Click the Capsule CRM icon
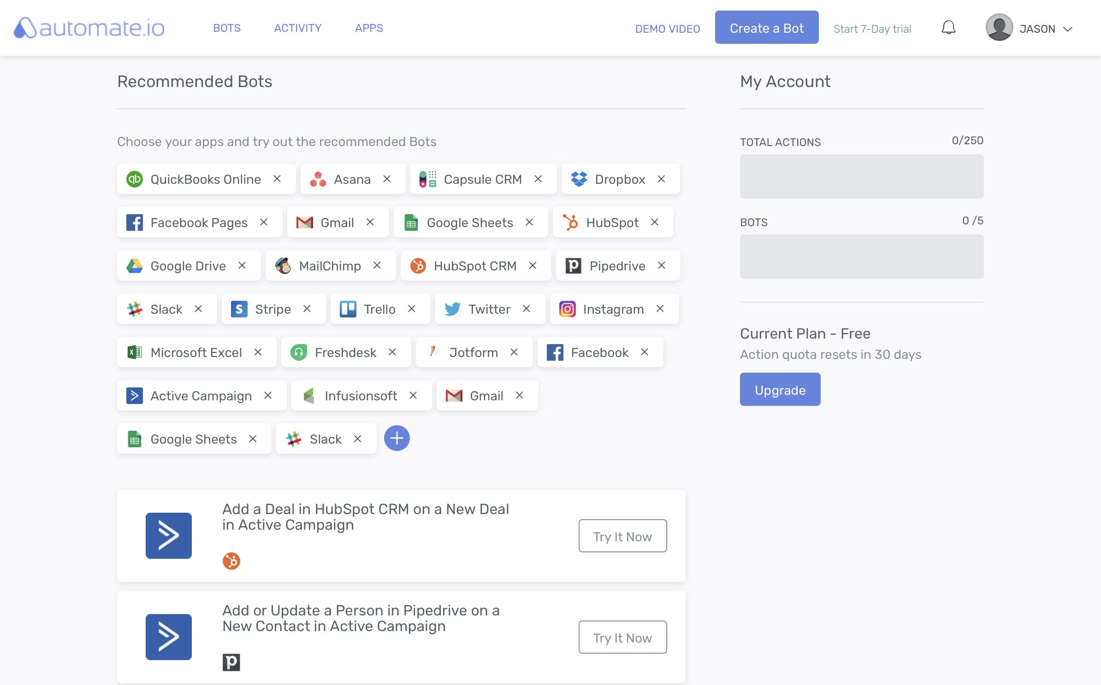Screen dimensions: 1101x685 pos(428,179)
